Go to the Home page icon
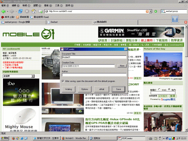 coord(34,11)
